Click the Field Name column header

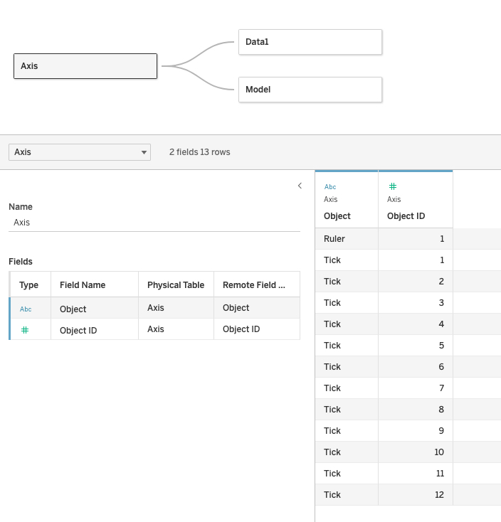[x=95, y=284]
